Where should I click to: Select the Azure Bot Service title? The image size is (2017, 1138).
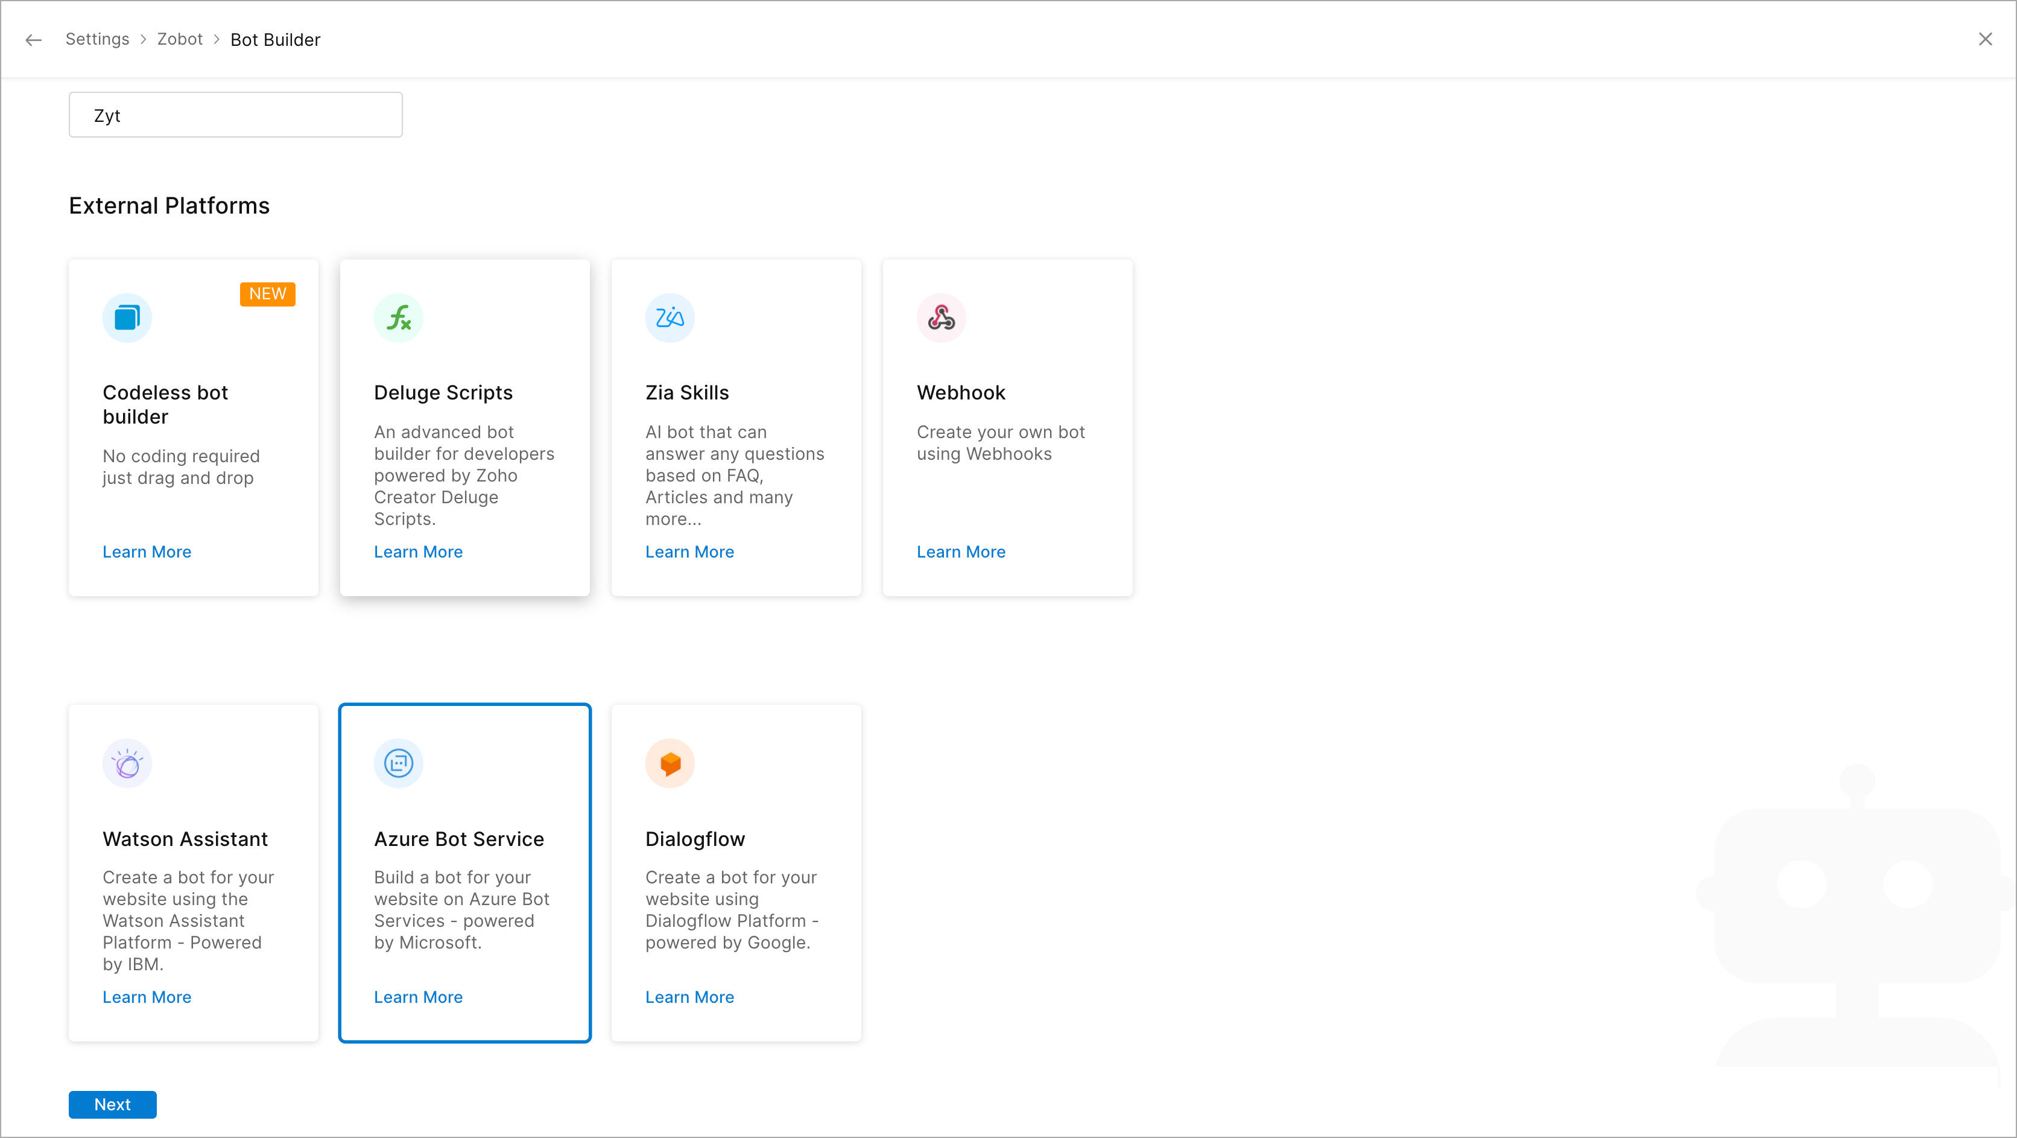coord(459,839)
